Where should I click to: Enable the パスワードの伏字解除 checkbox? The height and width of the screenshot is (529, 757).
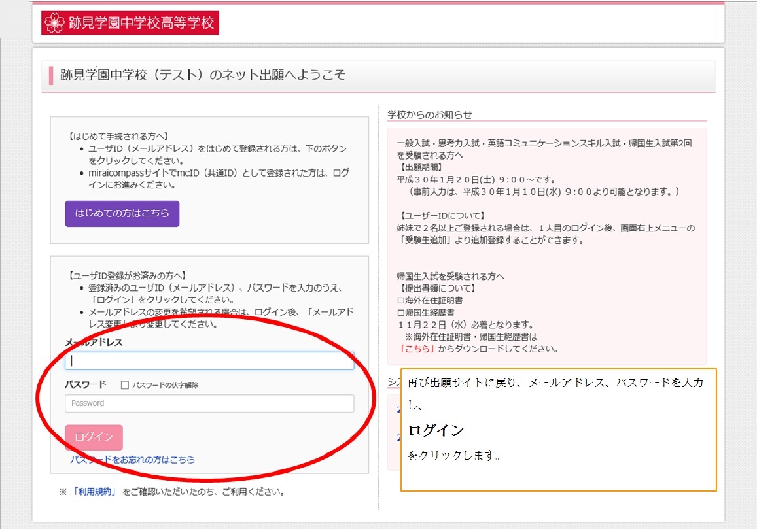coord(125,385)
